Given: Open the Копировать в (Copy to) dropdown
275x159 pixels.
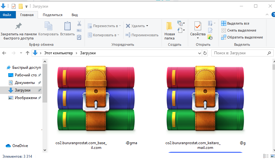Looking at the screenshot, I should point(118,35).
